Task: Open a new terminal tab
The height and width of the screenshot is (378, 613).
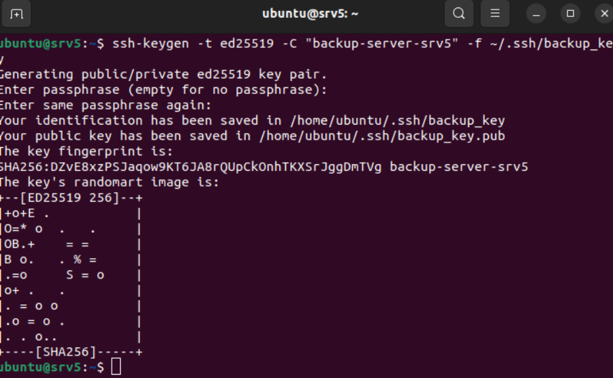Action: 17,14
